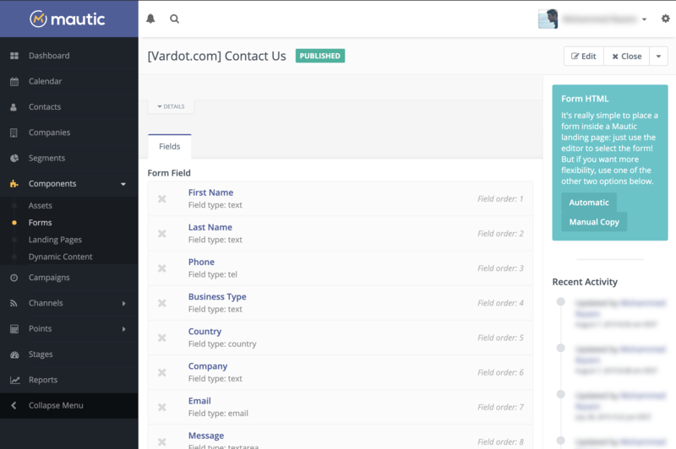Image resolution: width=676 pixels, height=449 pixels.
Task: Click X icon beside Phone
Action: click(162, 268)
